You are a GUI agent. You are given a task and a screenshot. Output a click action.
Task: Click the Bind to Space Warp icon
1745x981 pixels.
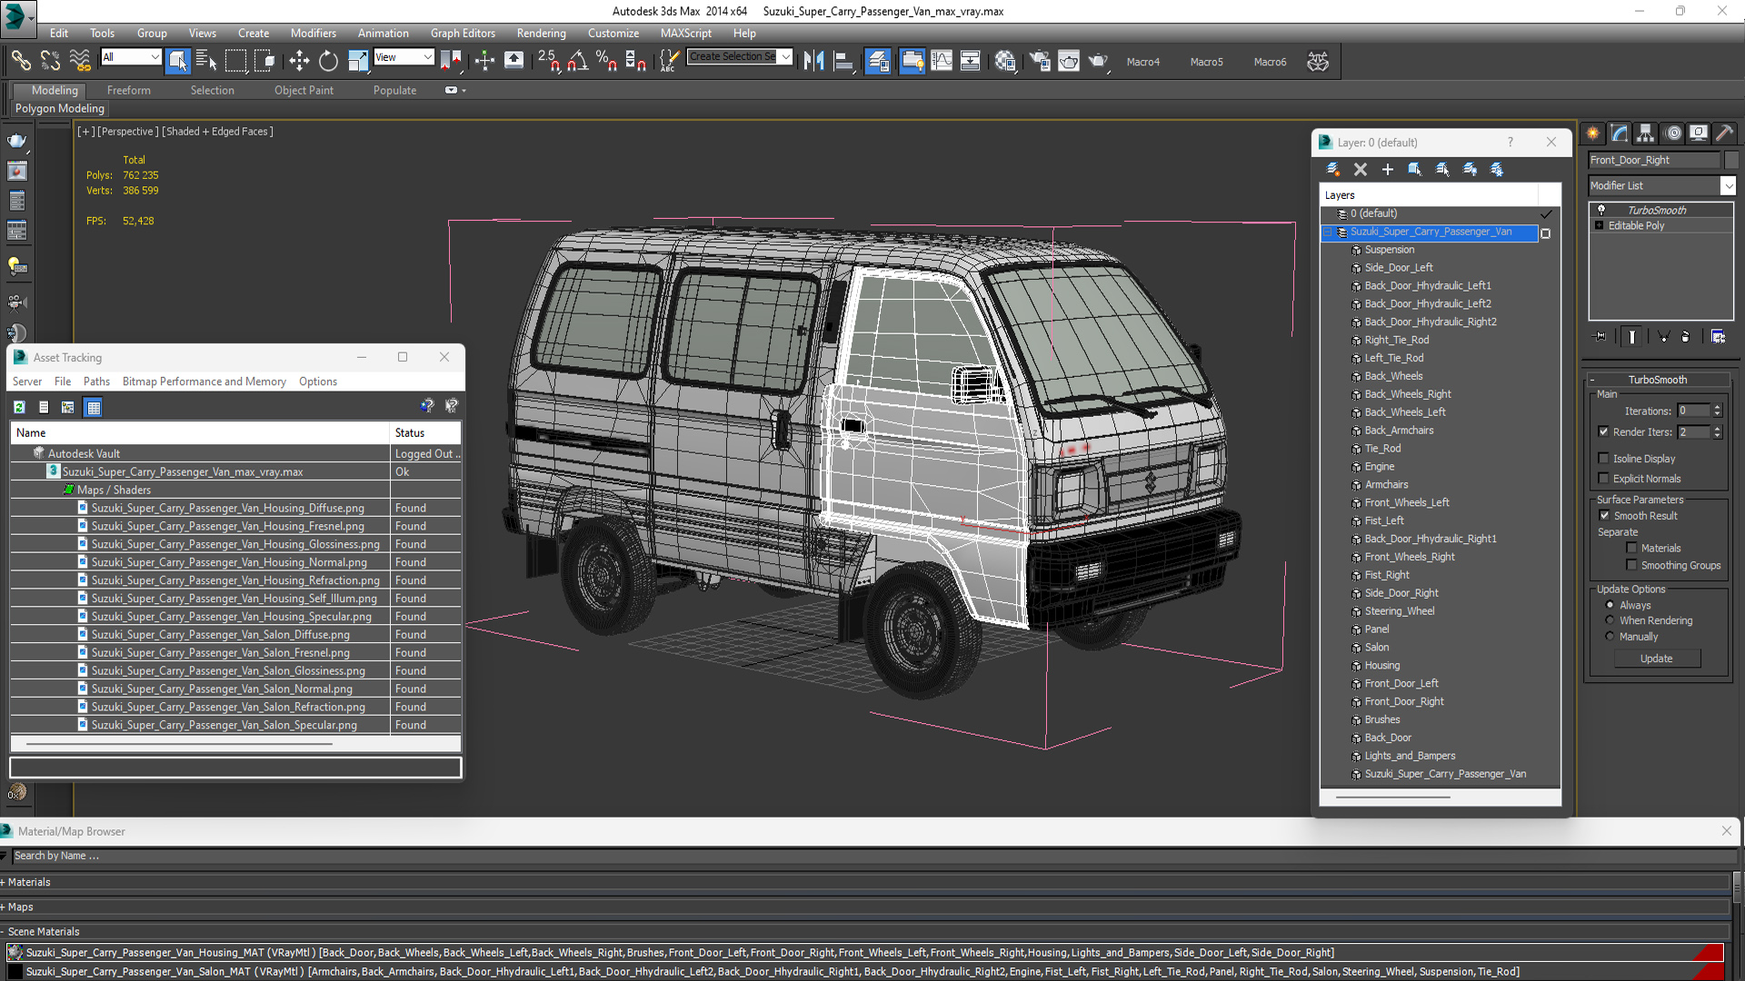click(80, 61)
